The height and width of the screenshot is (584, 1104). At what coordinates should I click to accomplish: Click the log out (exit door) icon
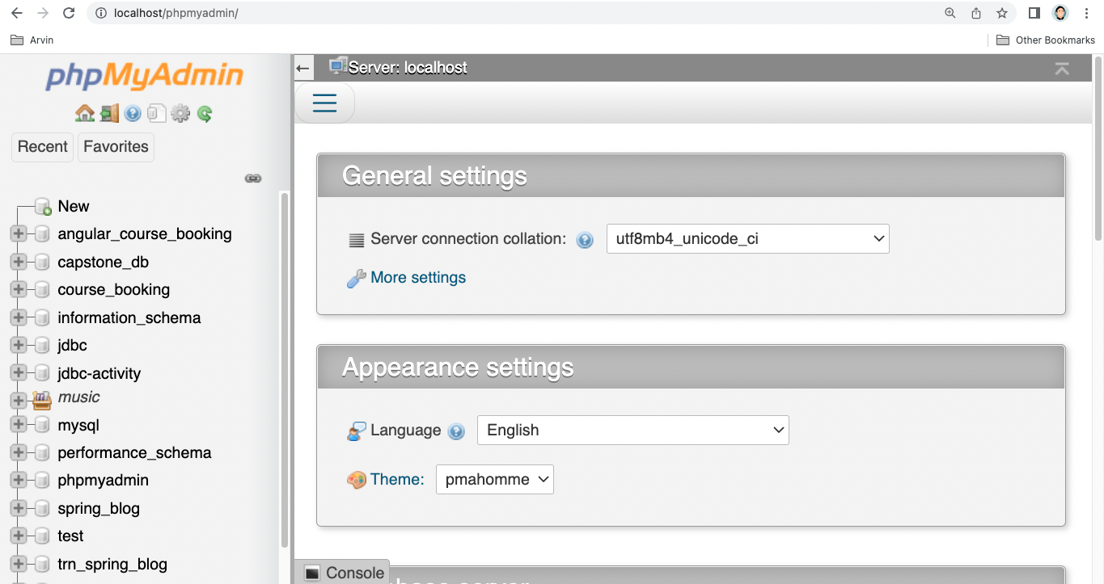click(x=109, y=113)
